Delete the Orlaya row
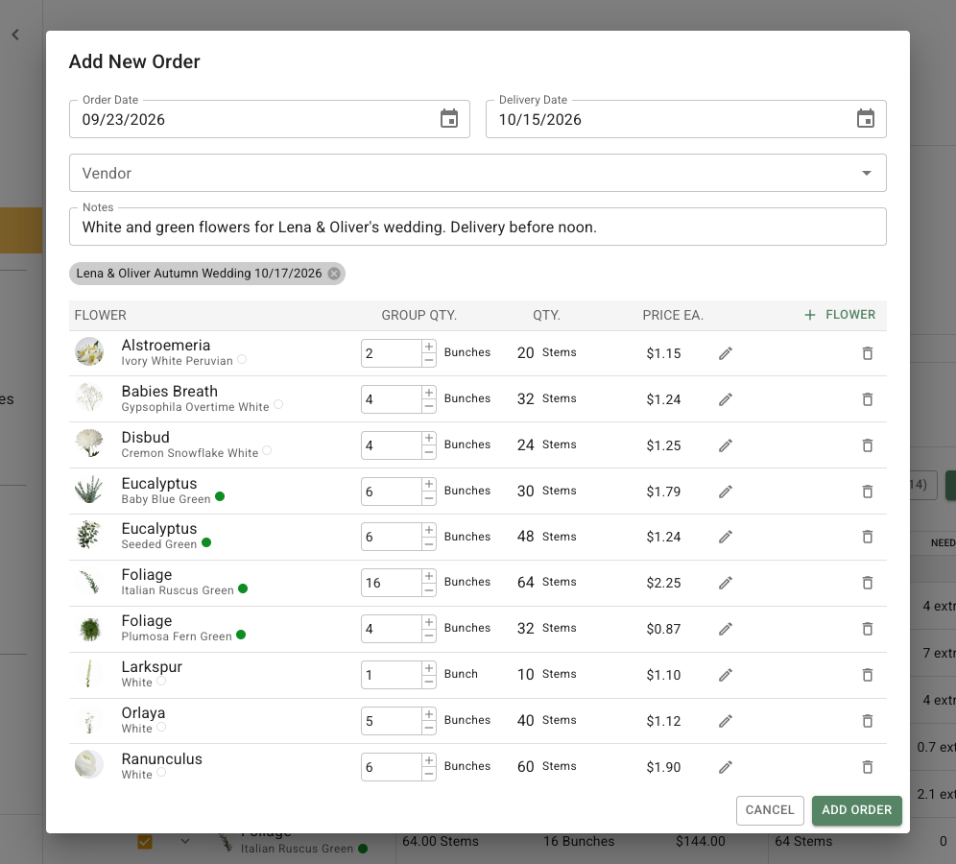956x864 pixels. [868, 721]
